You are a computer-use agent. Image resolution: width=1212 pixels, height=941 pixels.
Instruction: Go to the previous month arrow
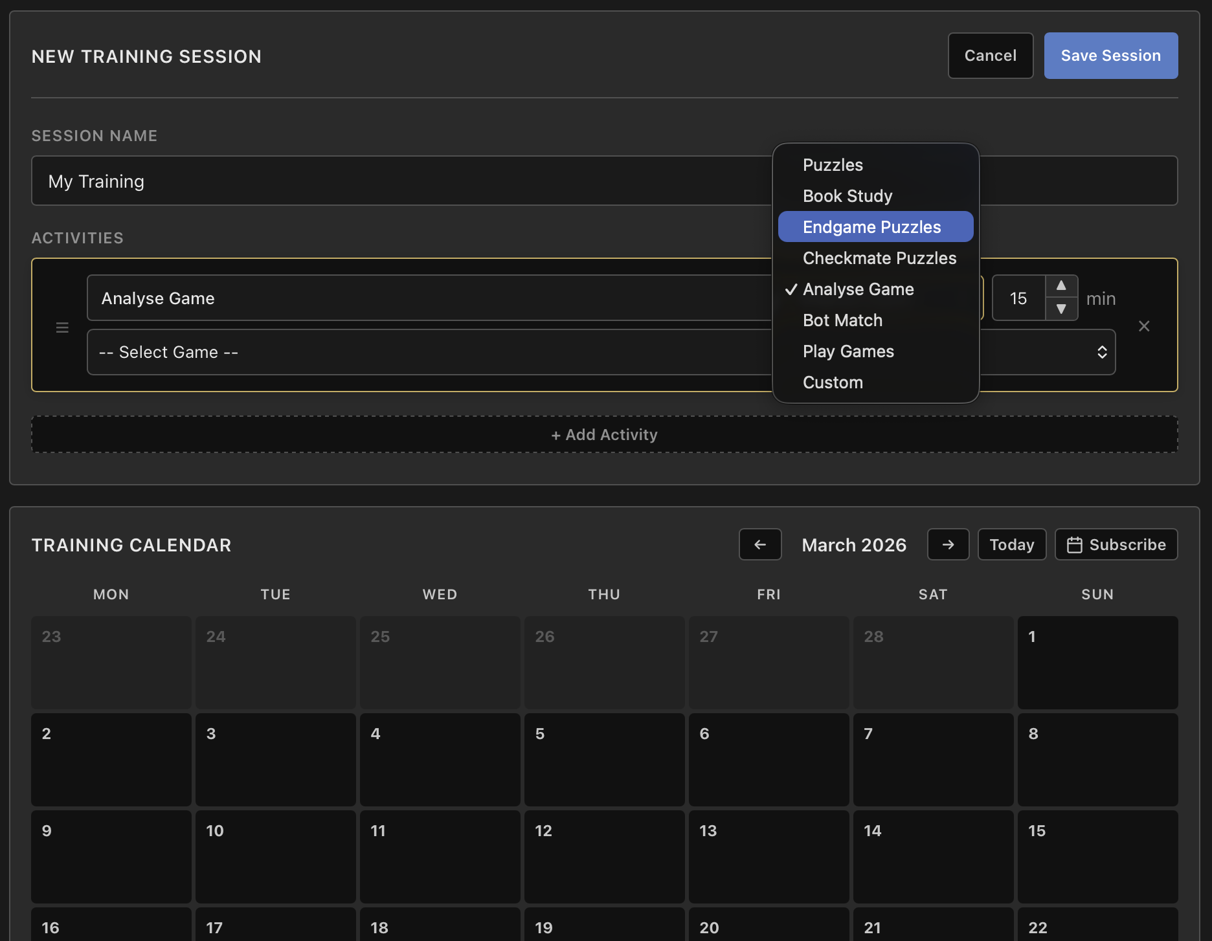pos(759,544)
